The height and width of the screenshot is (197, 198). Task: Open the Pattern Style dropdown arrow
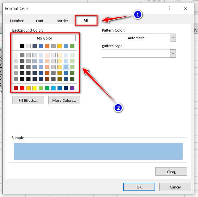click(x=173, y=53)
